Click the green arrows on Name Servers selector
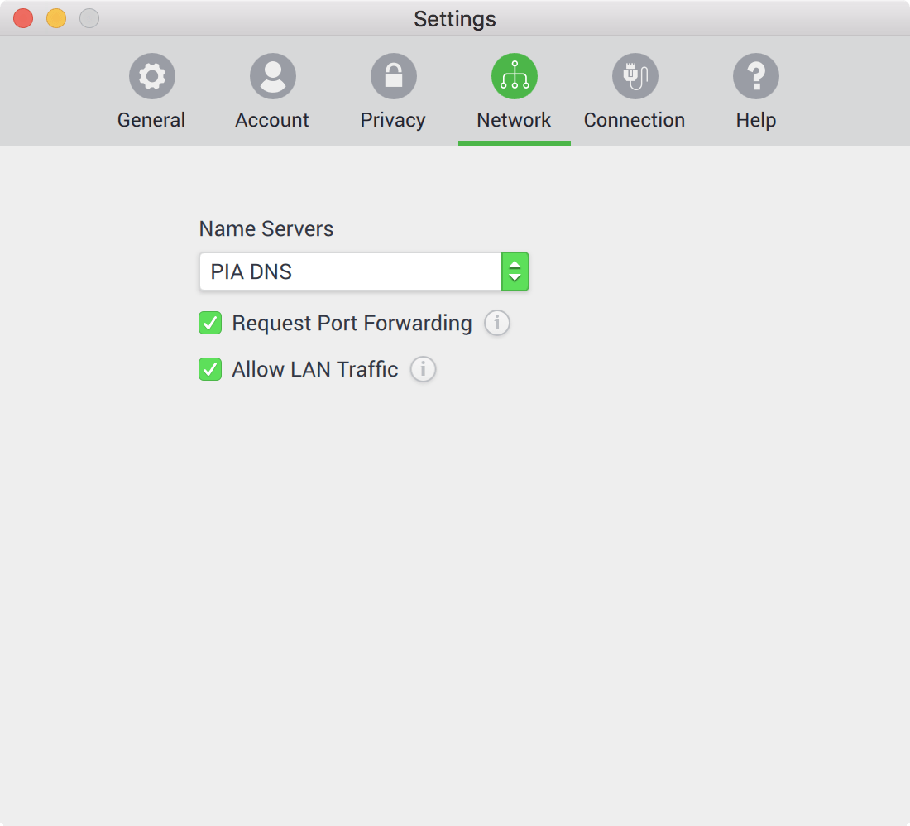This screenshot has height=826, width=910. pyautogui.click(x=515, y=271)
